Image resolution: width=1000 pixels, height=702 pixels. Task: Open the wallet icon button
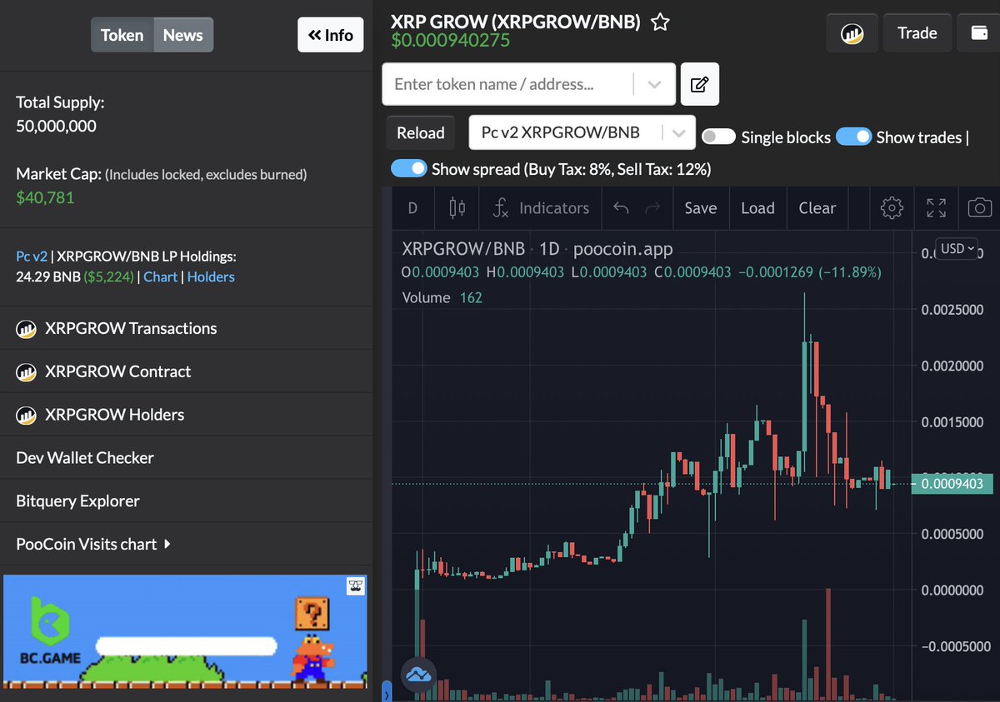[979, 33]
